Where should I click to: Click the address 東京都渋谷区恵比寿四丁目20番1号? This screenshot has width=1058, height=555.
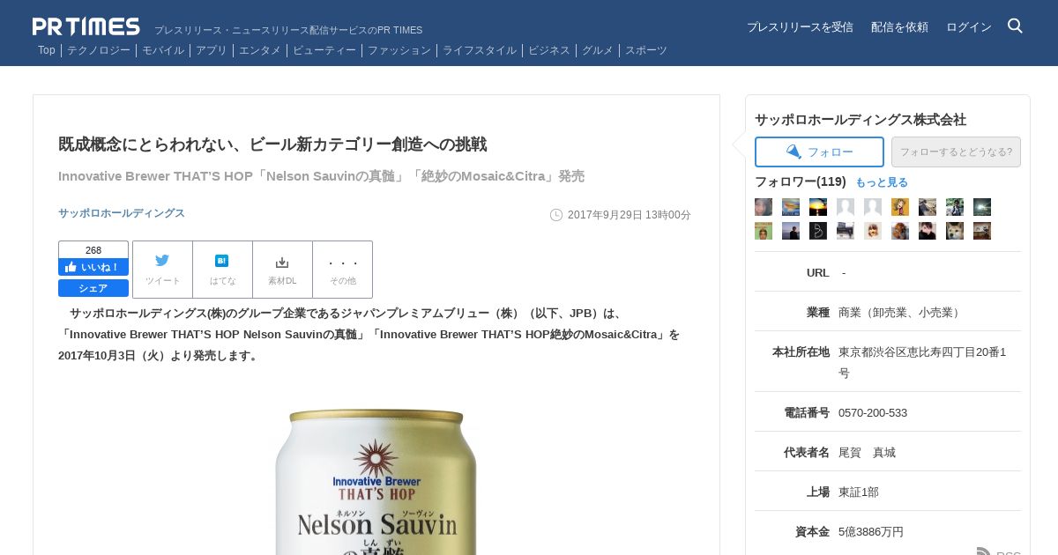click(x=922, y=362)
